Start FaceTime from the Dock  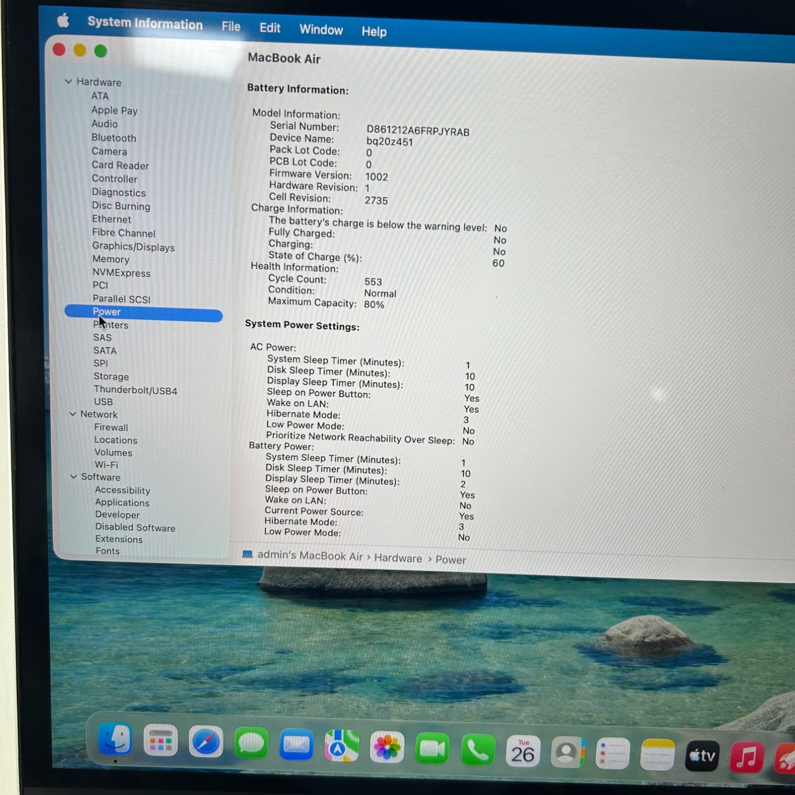point(432,749)
